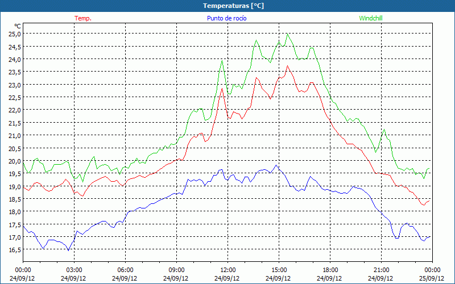Click the 23,5 y-axis label

pos(15,72)
